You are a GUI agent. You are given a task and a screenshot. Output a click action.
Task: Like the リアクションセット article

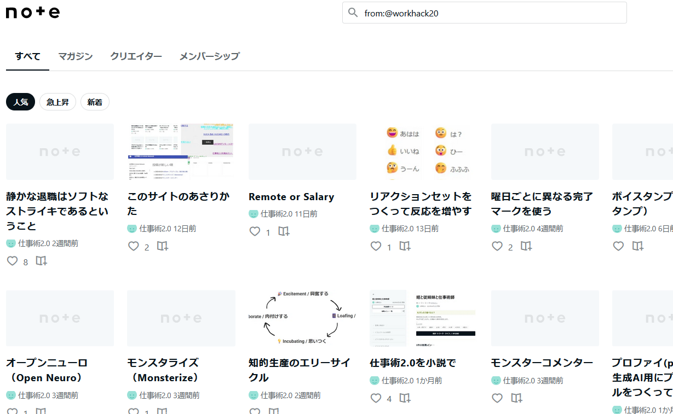point(376,247)
